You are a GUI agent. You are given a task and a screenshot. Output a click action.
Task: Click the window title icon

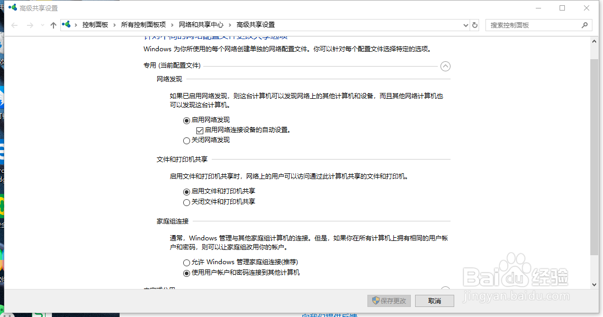tap(13, 7)
